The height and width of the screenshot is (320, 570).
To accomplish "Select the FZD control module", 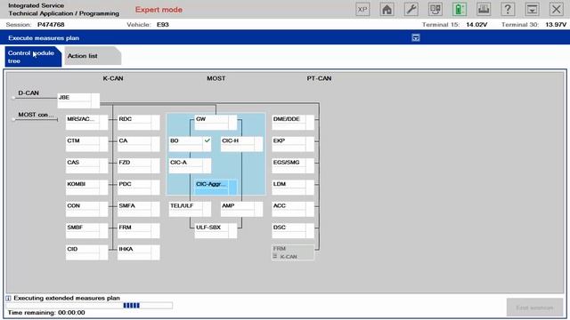I will [139, 166].
